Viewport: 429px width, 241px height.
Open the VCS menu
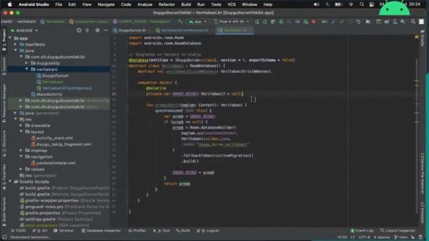tap(231, 5)
